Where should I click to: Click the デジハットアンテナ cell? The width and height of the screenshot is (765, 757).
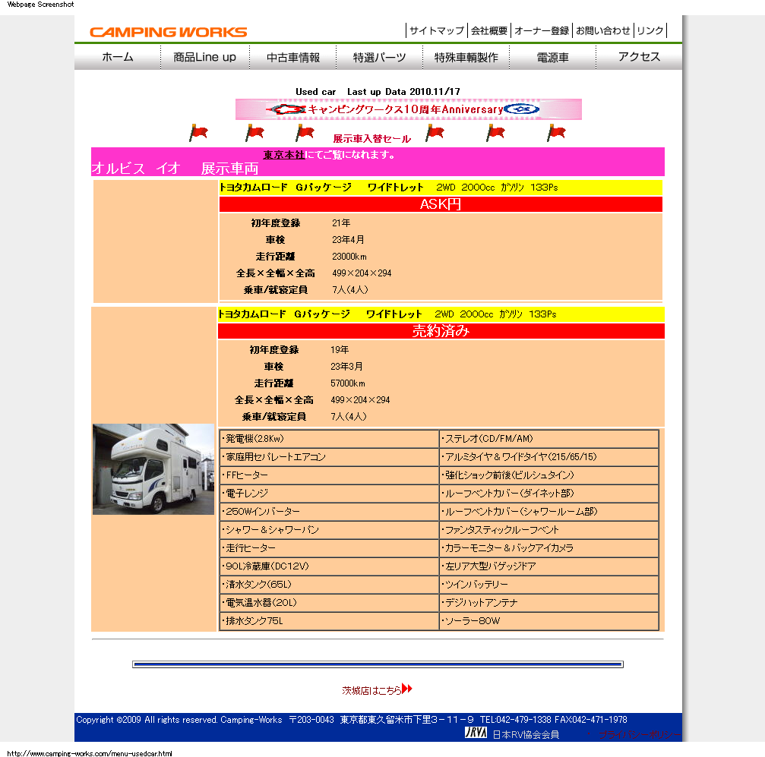[549, 602]
